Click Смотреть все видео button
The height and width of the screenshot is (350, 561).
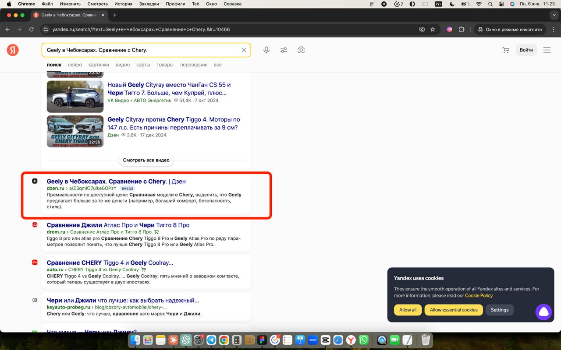[x=146, y=160]
